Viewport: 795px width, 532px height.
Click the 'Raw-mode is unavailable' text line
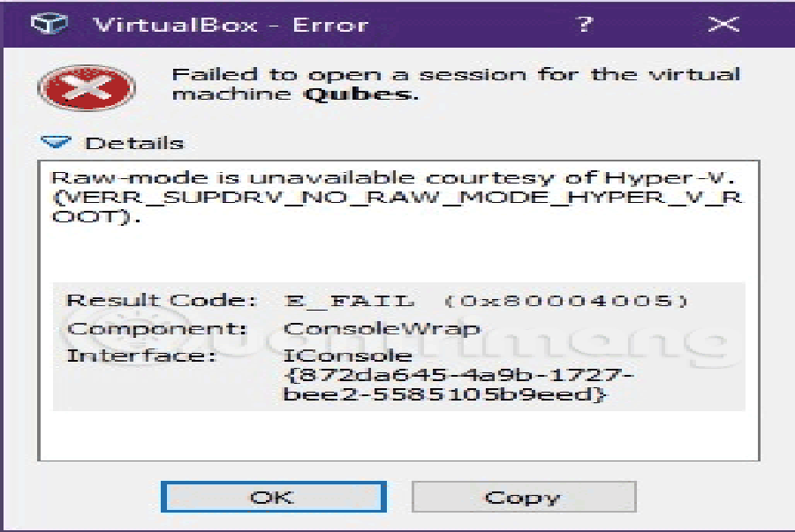point(393,177)
